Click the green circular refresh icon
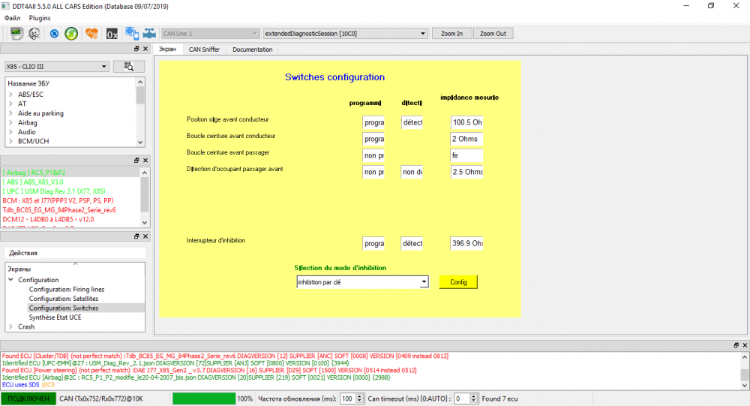This screenshot has width=750, height=406. coord(71,34)
